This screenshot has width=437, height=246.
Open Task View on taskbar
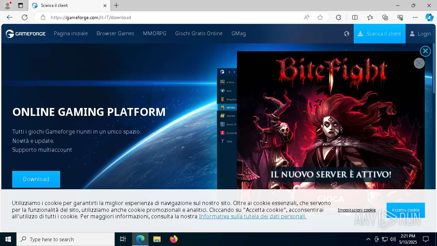123,239
